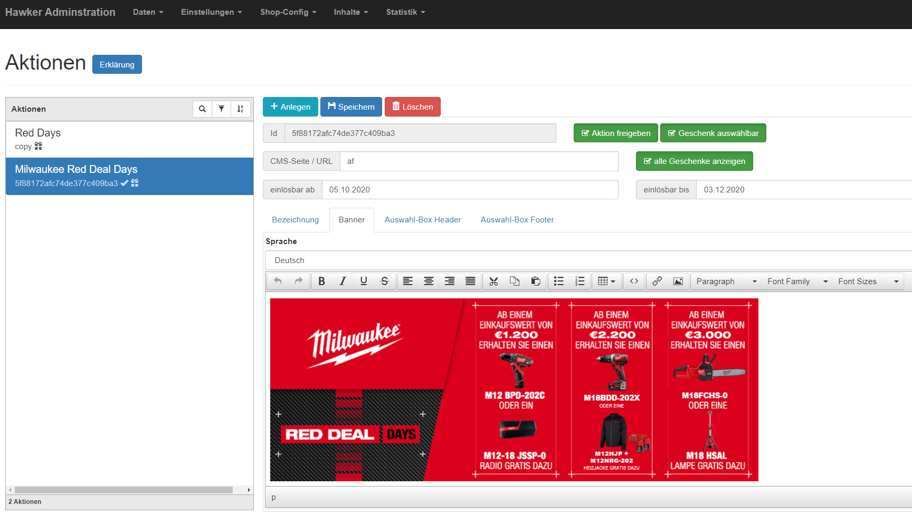912x515 pixels.
Task: Open the Paragraph format dropdown
Action: (x=726, y=281)
